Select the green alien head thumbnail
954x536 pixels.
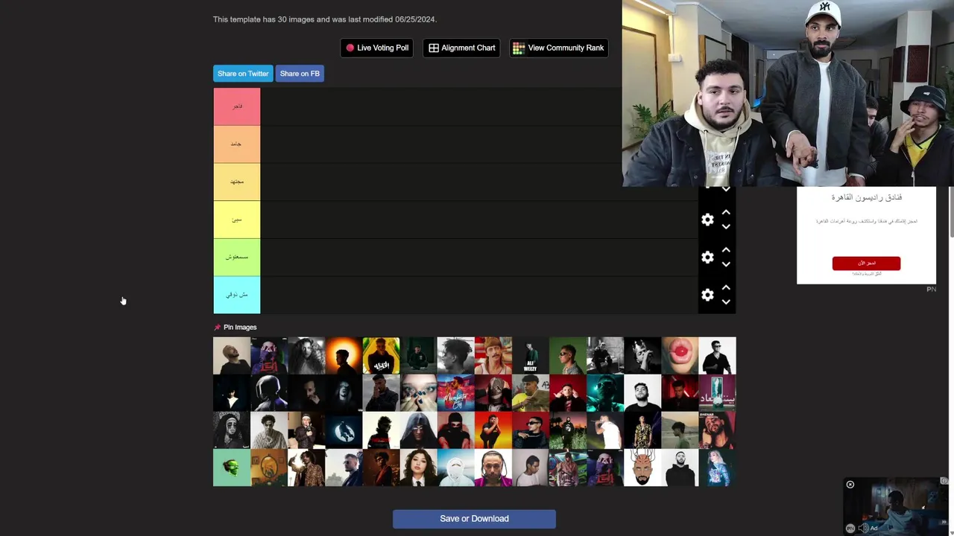click(x=232, y=468)
